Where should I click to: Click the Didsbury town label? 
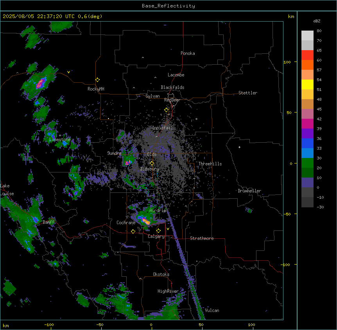click(150, 169)
